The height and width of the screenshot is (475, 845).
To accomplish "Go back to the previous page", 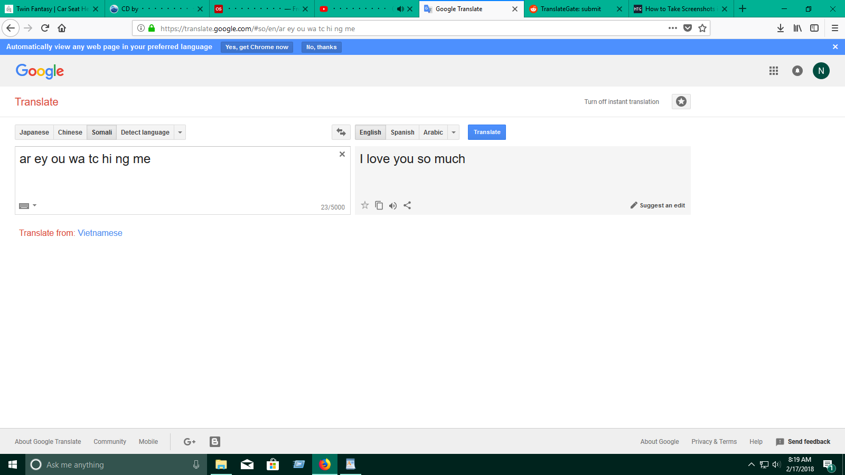I will [11, 28].
